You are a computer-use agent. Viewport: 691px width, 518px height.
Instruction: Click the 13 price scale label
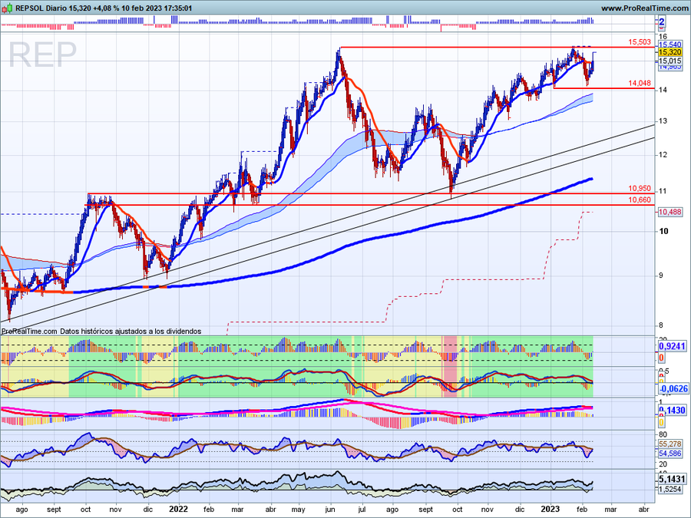point(663,121)
